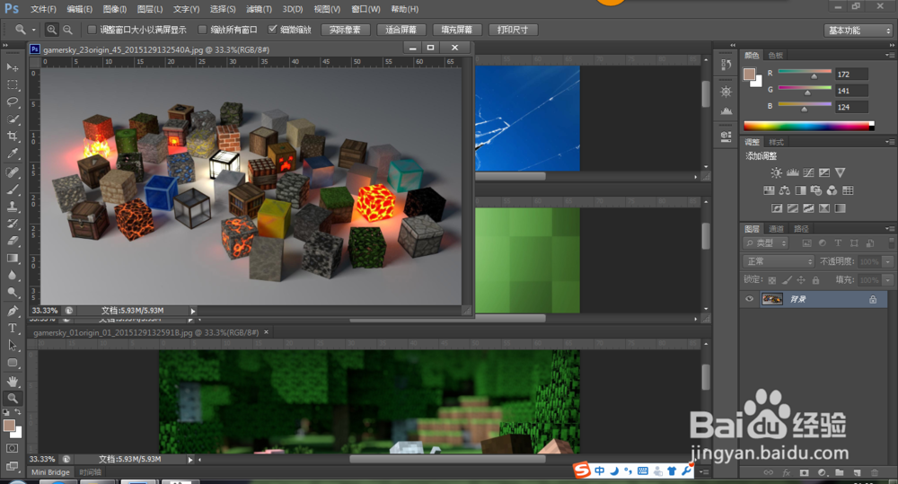Add a Channel Mixer adjustment
The height and width of the screenshot is (484, 898).
pyautogui.click(x=832, y=190)
